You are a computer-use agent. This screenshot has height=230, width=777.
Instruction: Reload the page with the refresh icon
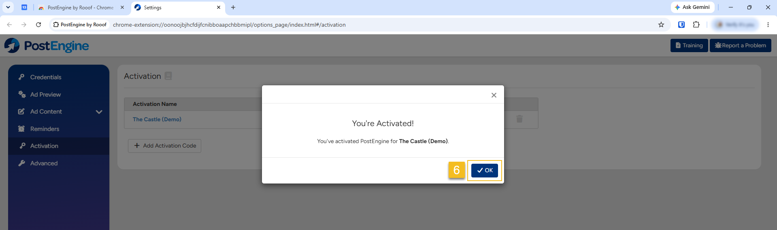pyautogui.click(x=38, y=25)
